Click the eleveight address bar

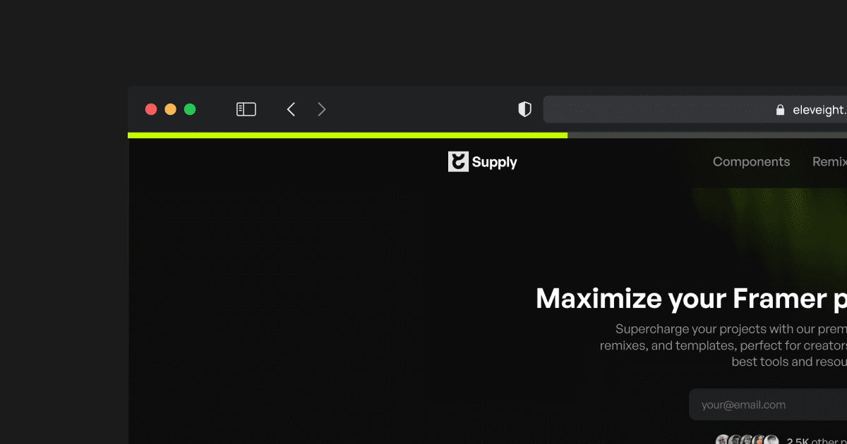[695, 109]
